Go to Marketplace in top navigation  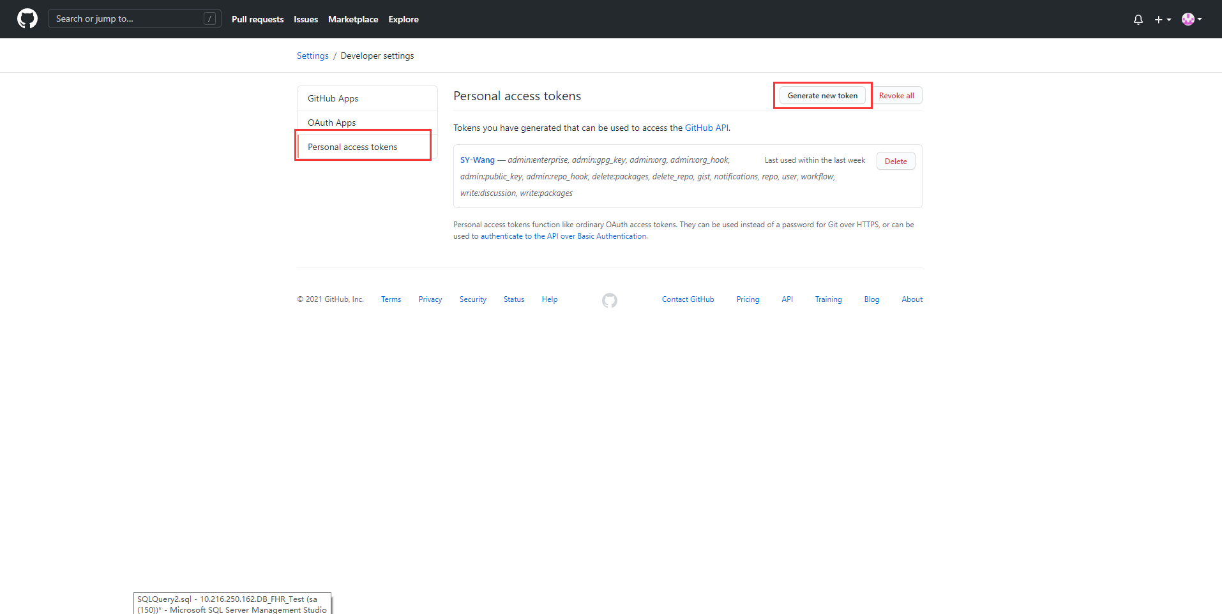(353, 20)
